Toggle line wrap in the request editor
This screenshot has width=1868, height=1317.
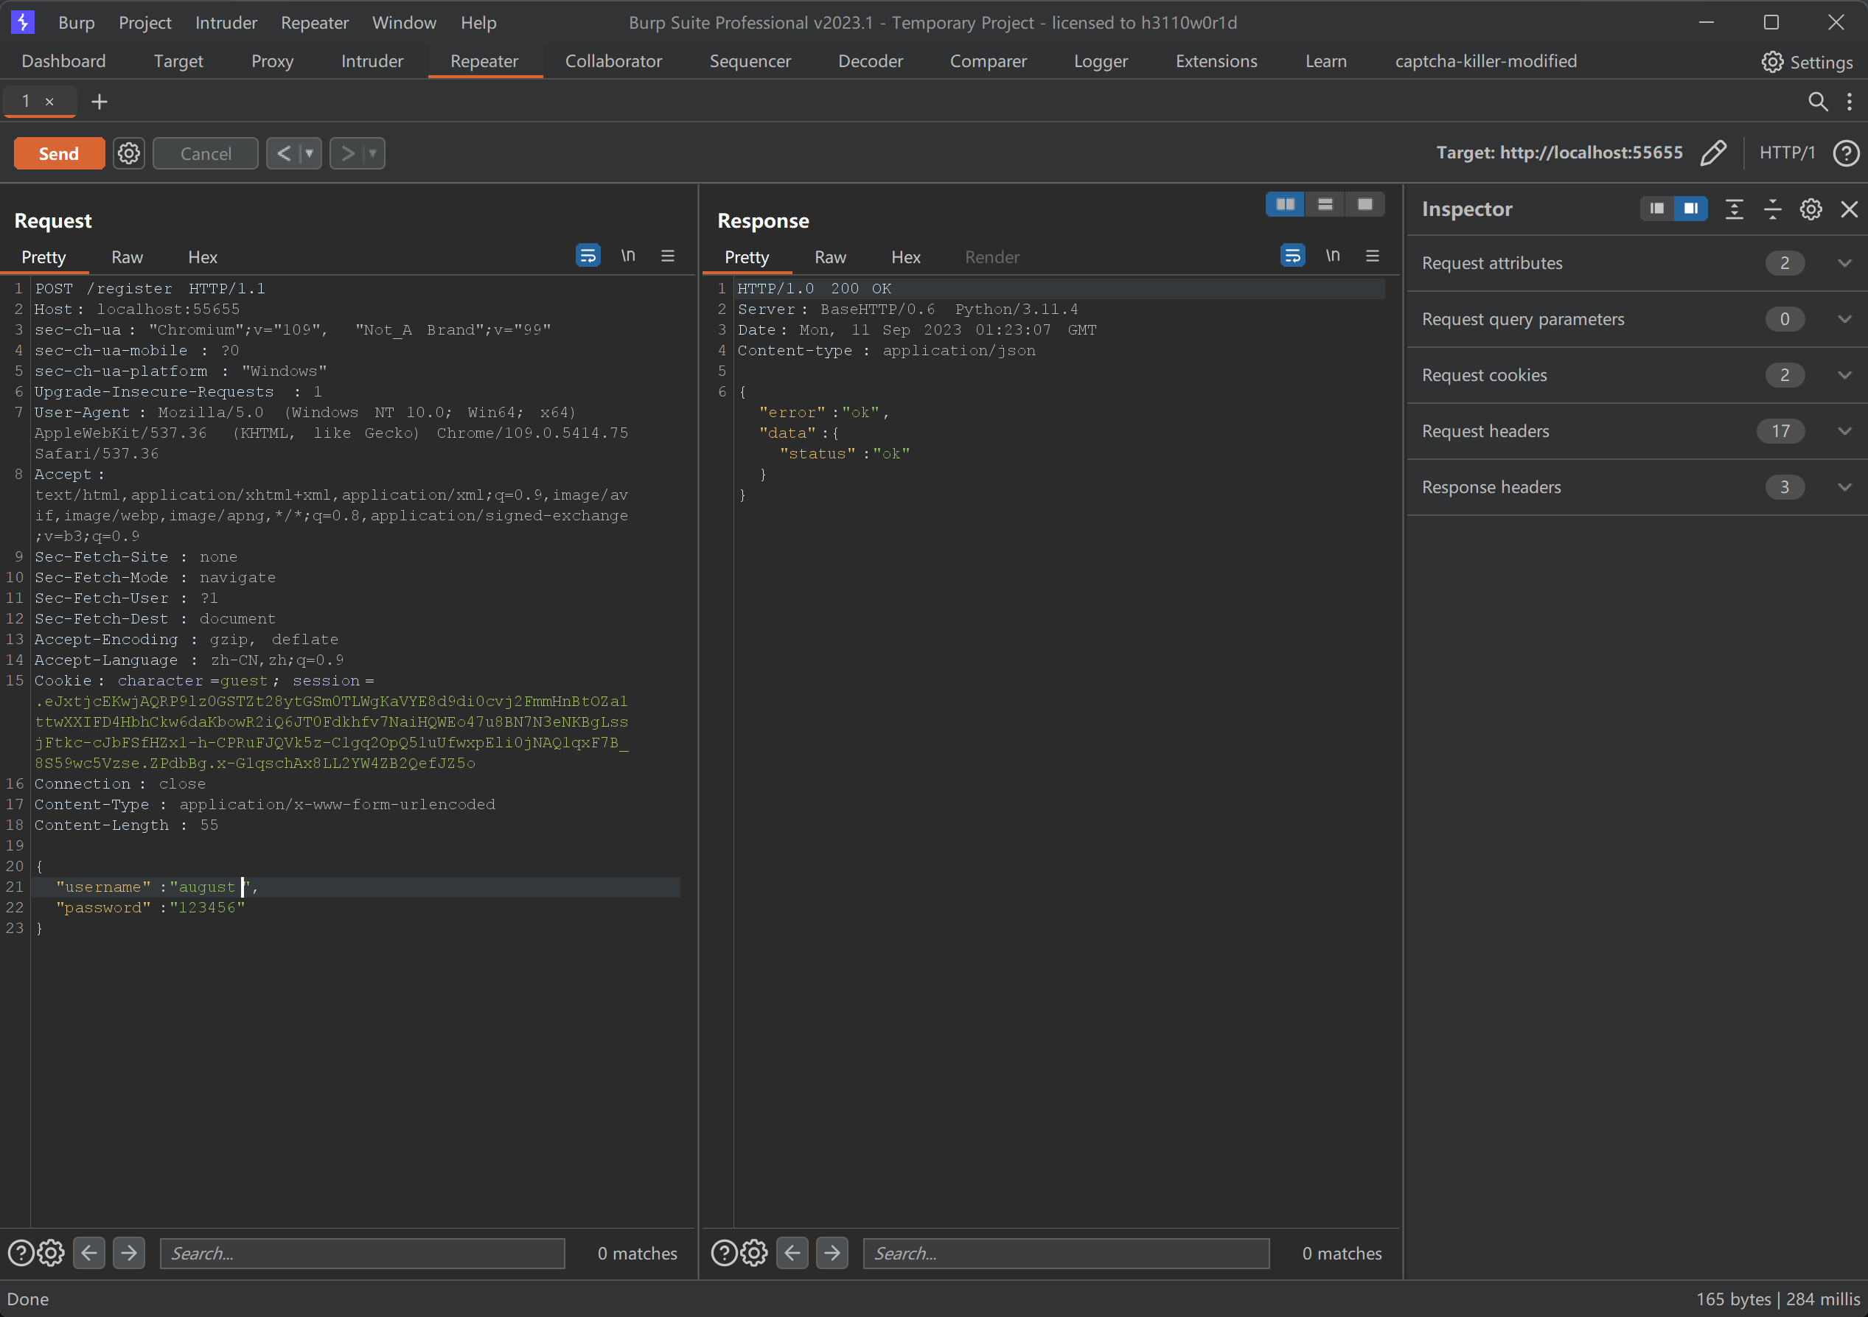588,256
